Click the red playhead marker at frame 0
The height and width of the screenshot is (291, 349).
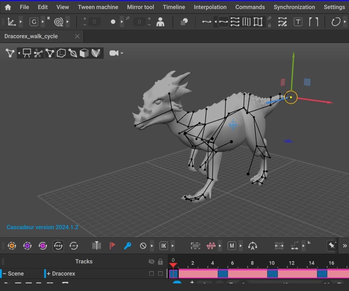(173, 265)
